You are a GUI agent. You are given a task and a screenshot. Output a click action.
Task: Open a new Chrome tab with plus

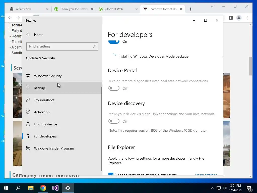pyautogui.click(x=190, y=9)
